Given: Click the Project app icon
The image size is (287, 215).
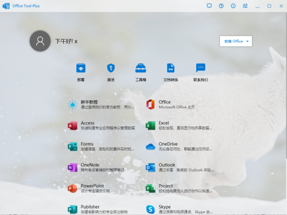Looking at the screenshot, I should 150,189.
